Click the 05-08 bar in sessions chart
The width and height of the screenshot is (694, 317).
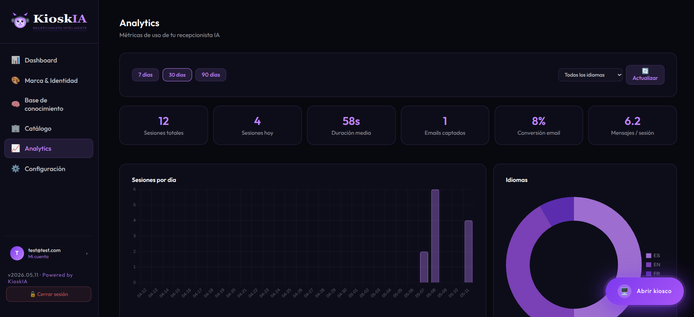pyautogui.click(x=435, y=236)
